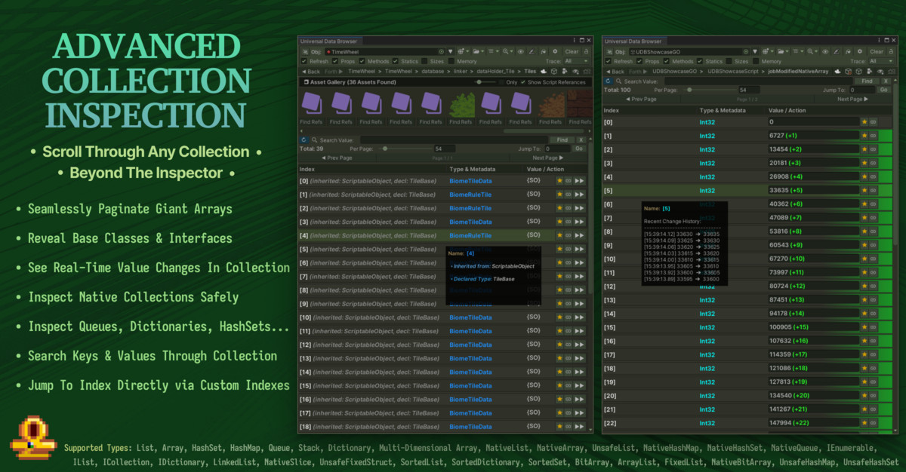Screen dimensions: 906x472
Task: Click the gear settings icon in left browser
Action: [x=555, y=51]
